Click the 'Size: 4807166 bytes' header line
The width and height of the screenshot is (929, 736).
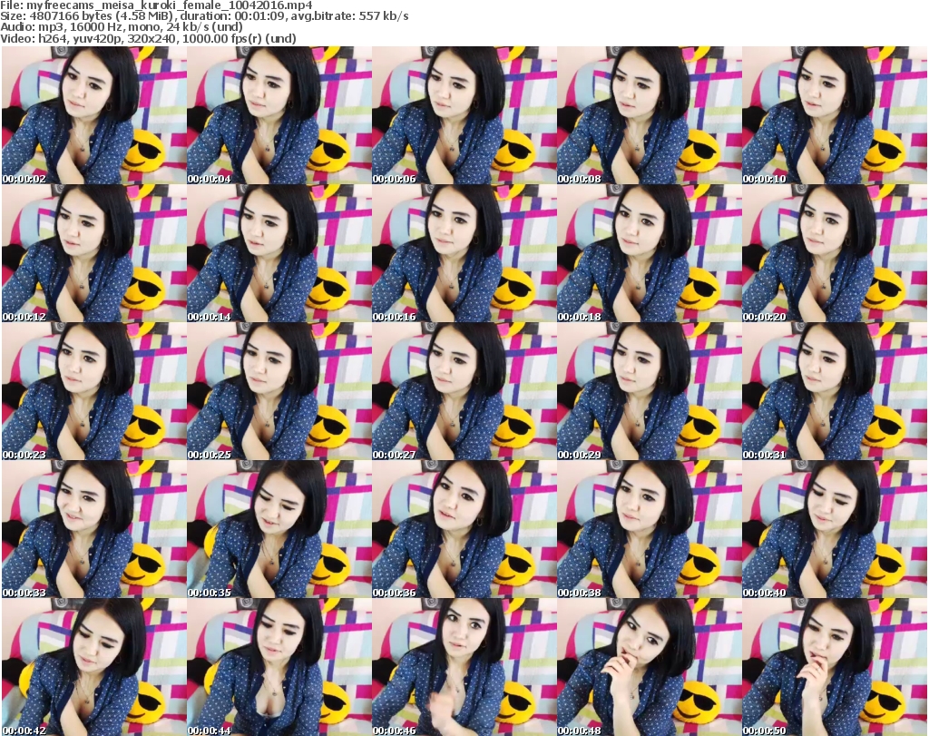click(204, 16)
